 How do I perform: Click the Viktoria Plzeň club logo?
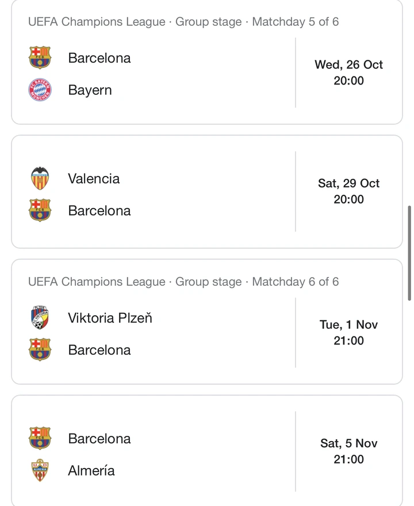tap(40, 317)
